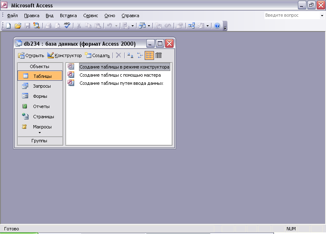Click the Paste clipboard icon

click(98, 26)
